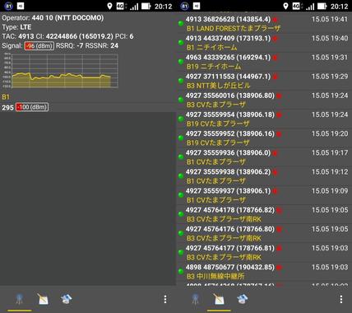Open log entry 4898 48750677

264,272
